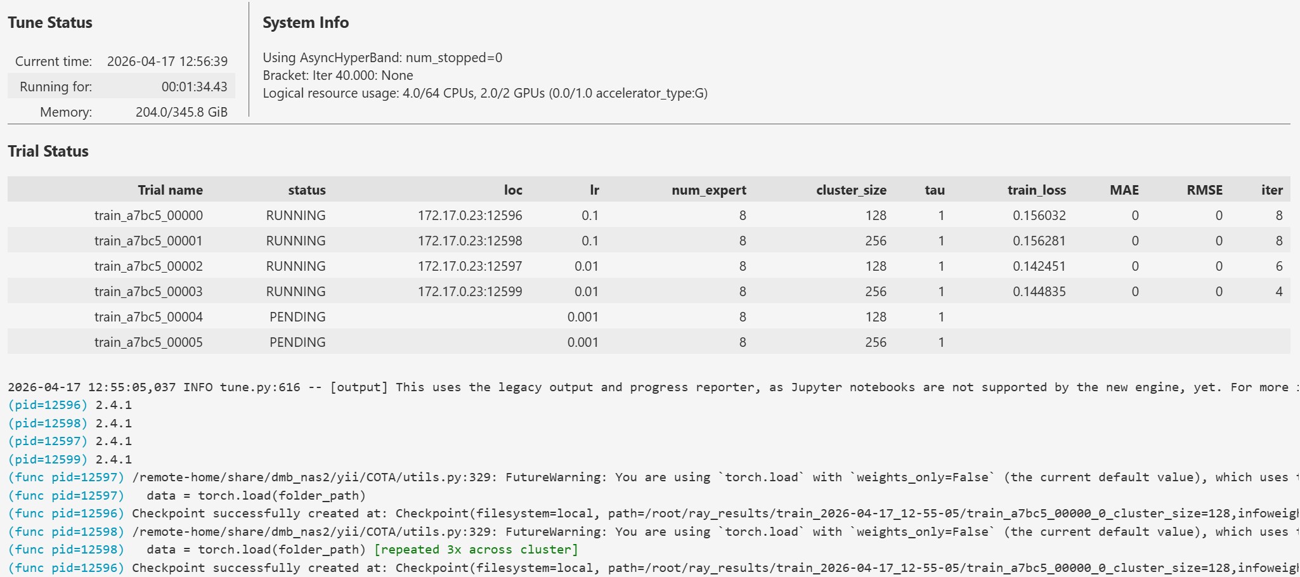Select trial name train_a7bc5_00000
This screenshot has height=577, width=1300.
(x=148, y=216)
